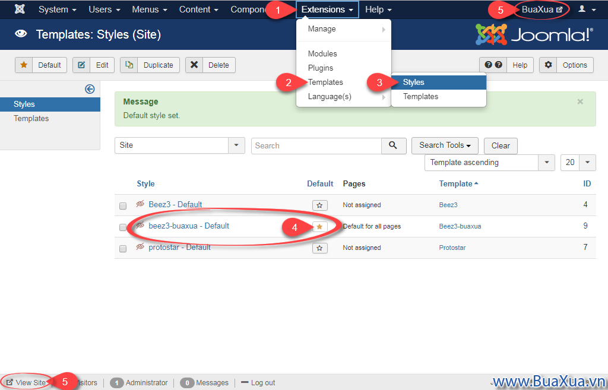The width and height of the screenshot is (608, 390).
Task: Click the Messages count badge
Action: (x=187, y=383)
